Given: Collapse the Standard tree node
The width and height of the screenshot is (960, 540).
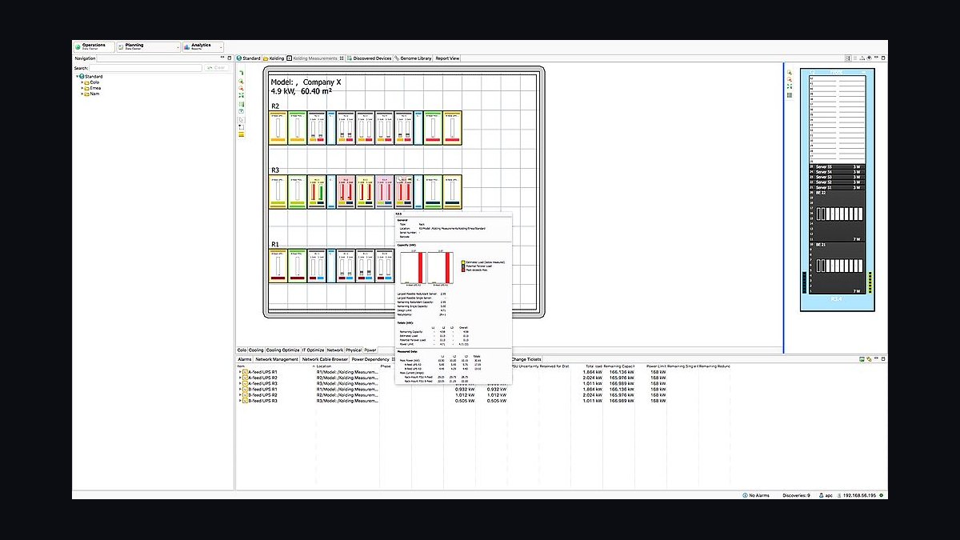Looking at the screenshot, I should click(77, 77).
